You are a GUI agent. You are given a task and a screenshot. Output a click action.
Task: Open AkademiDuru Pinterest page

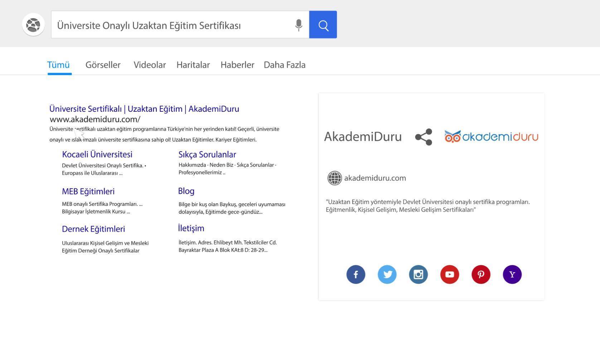(x=481, y=274)
